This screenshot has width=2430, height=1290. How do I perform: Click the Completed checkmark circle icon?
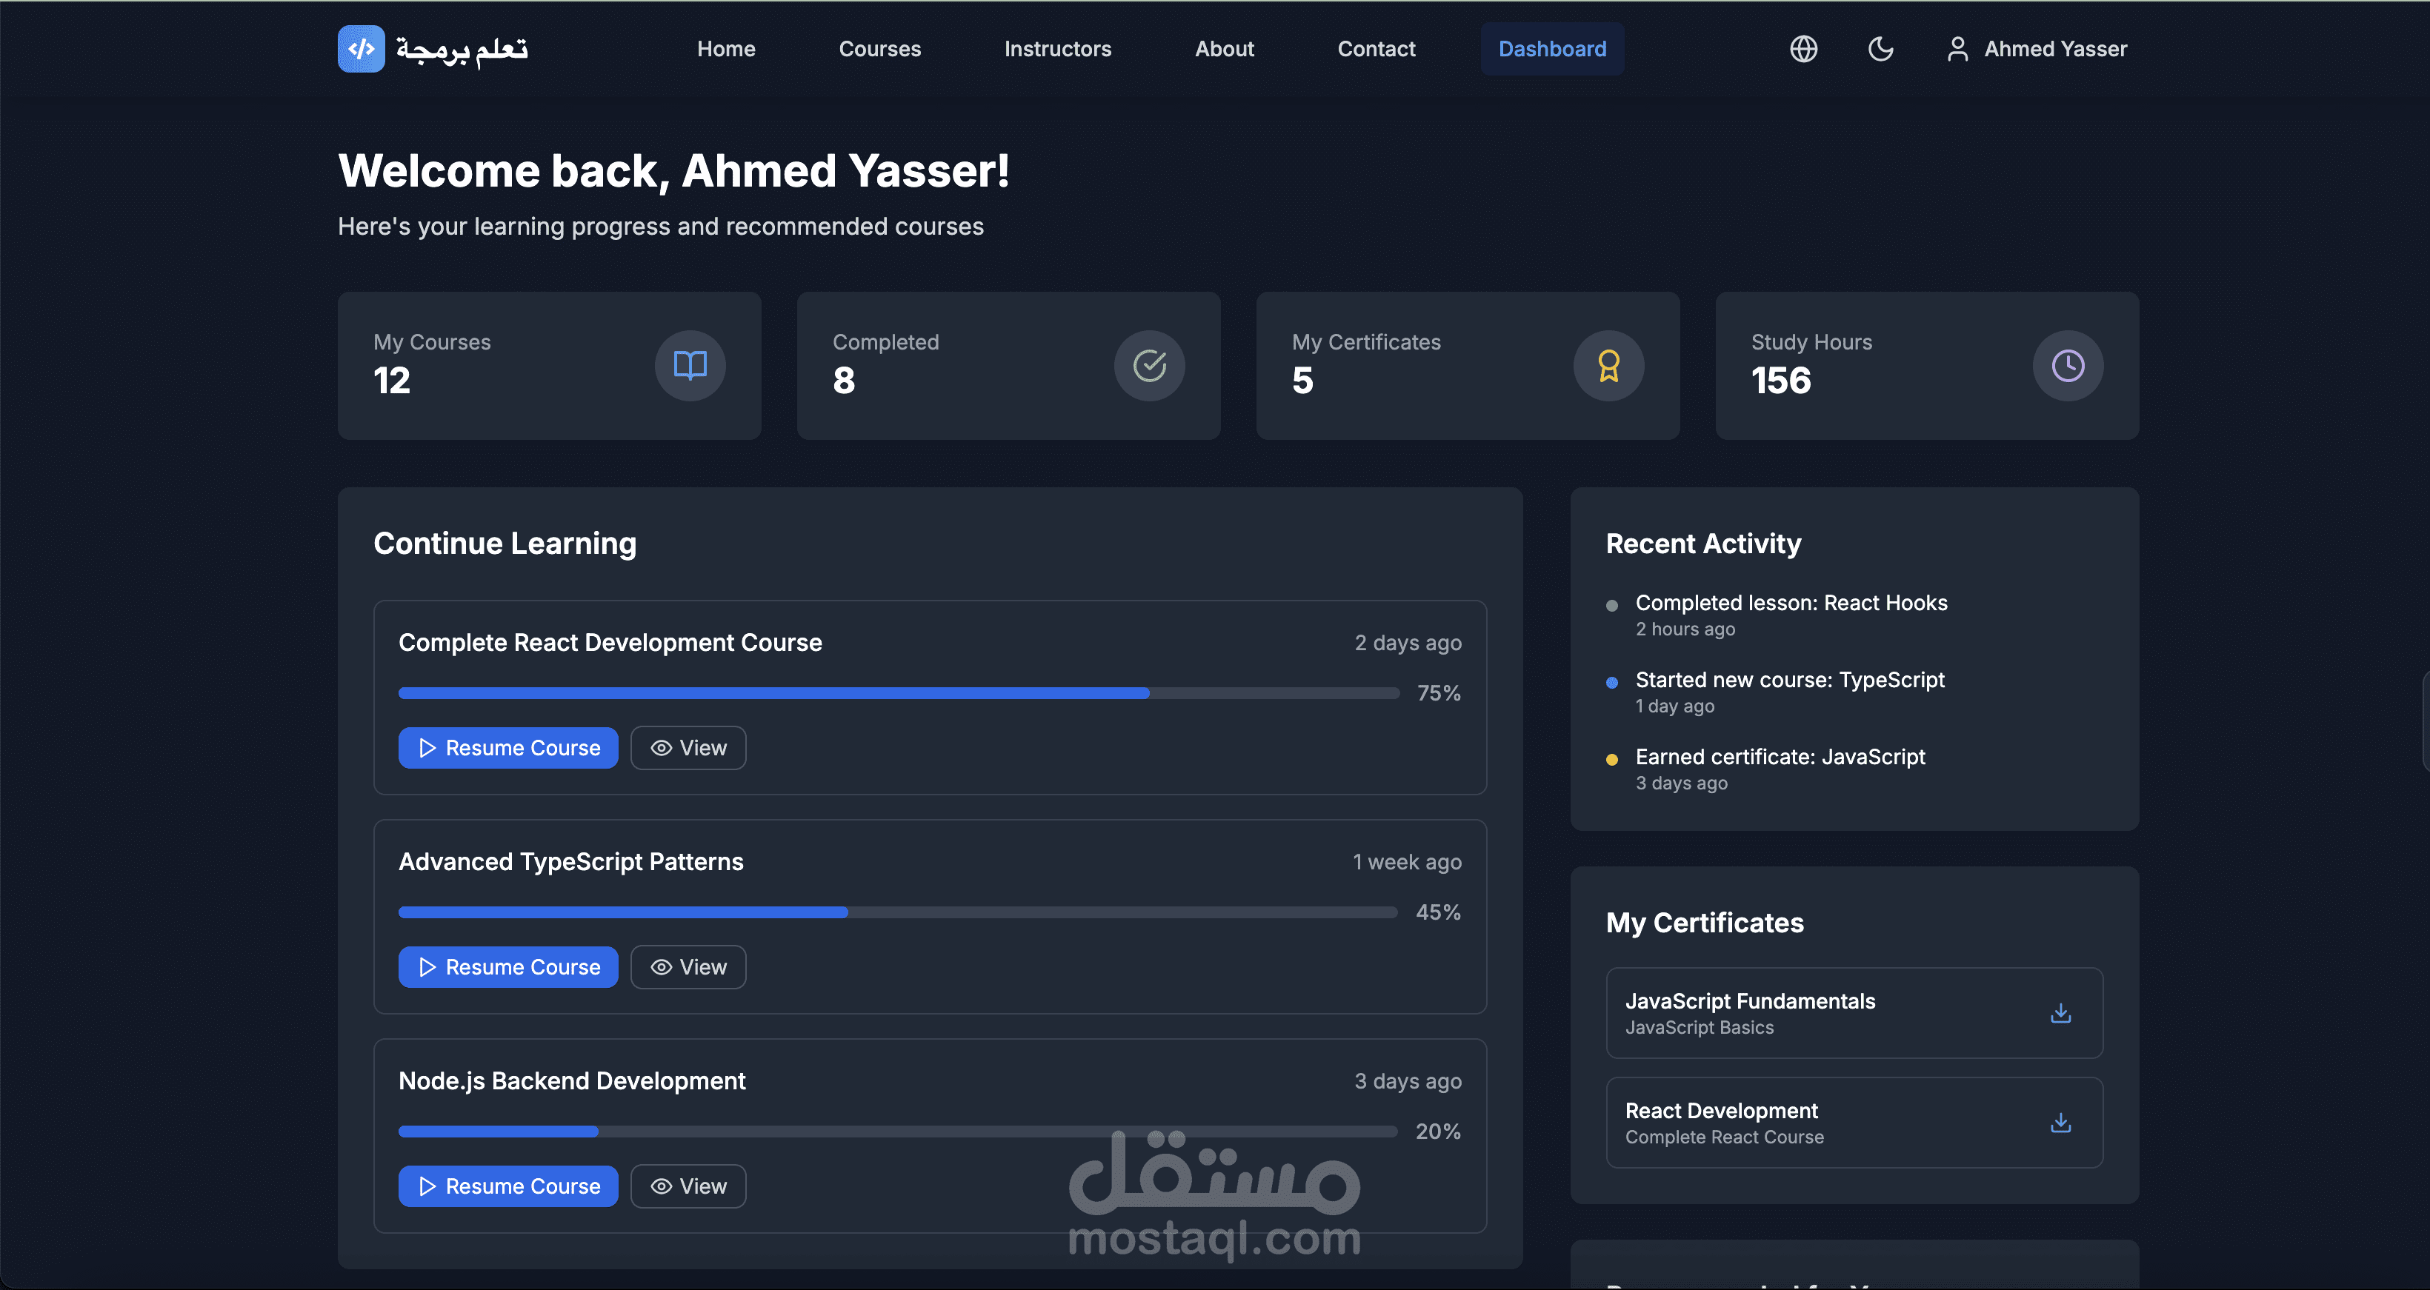click(x=1149, y=365)
